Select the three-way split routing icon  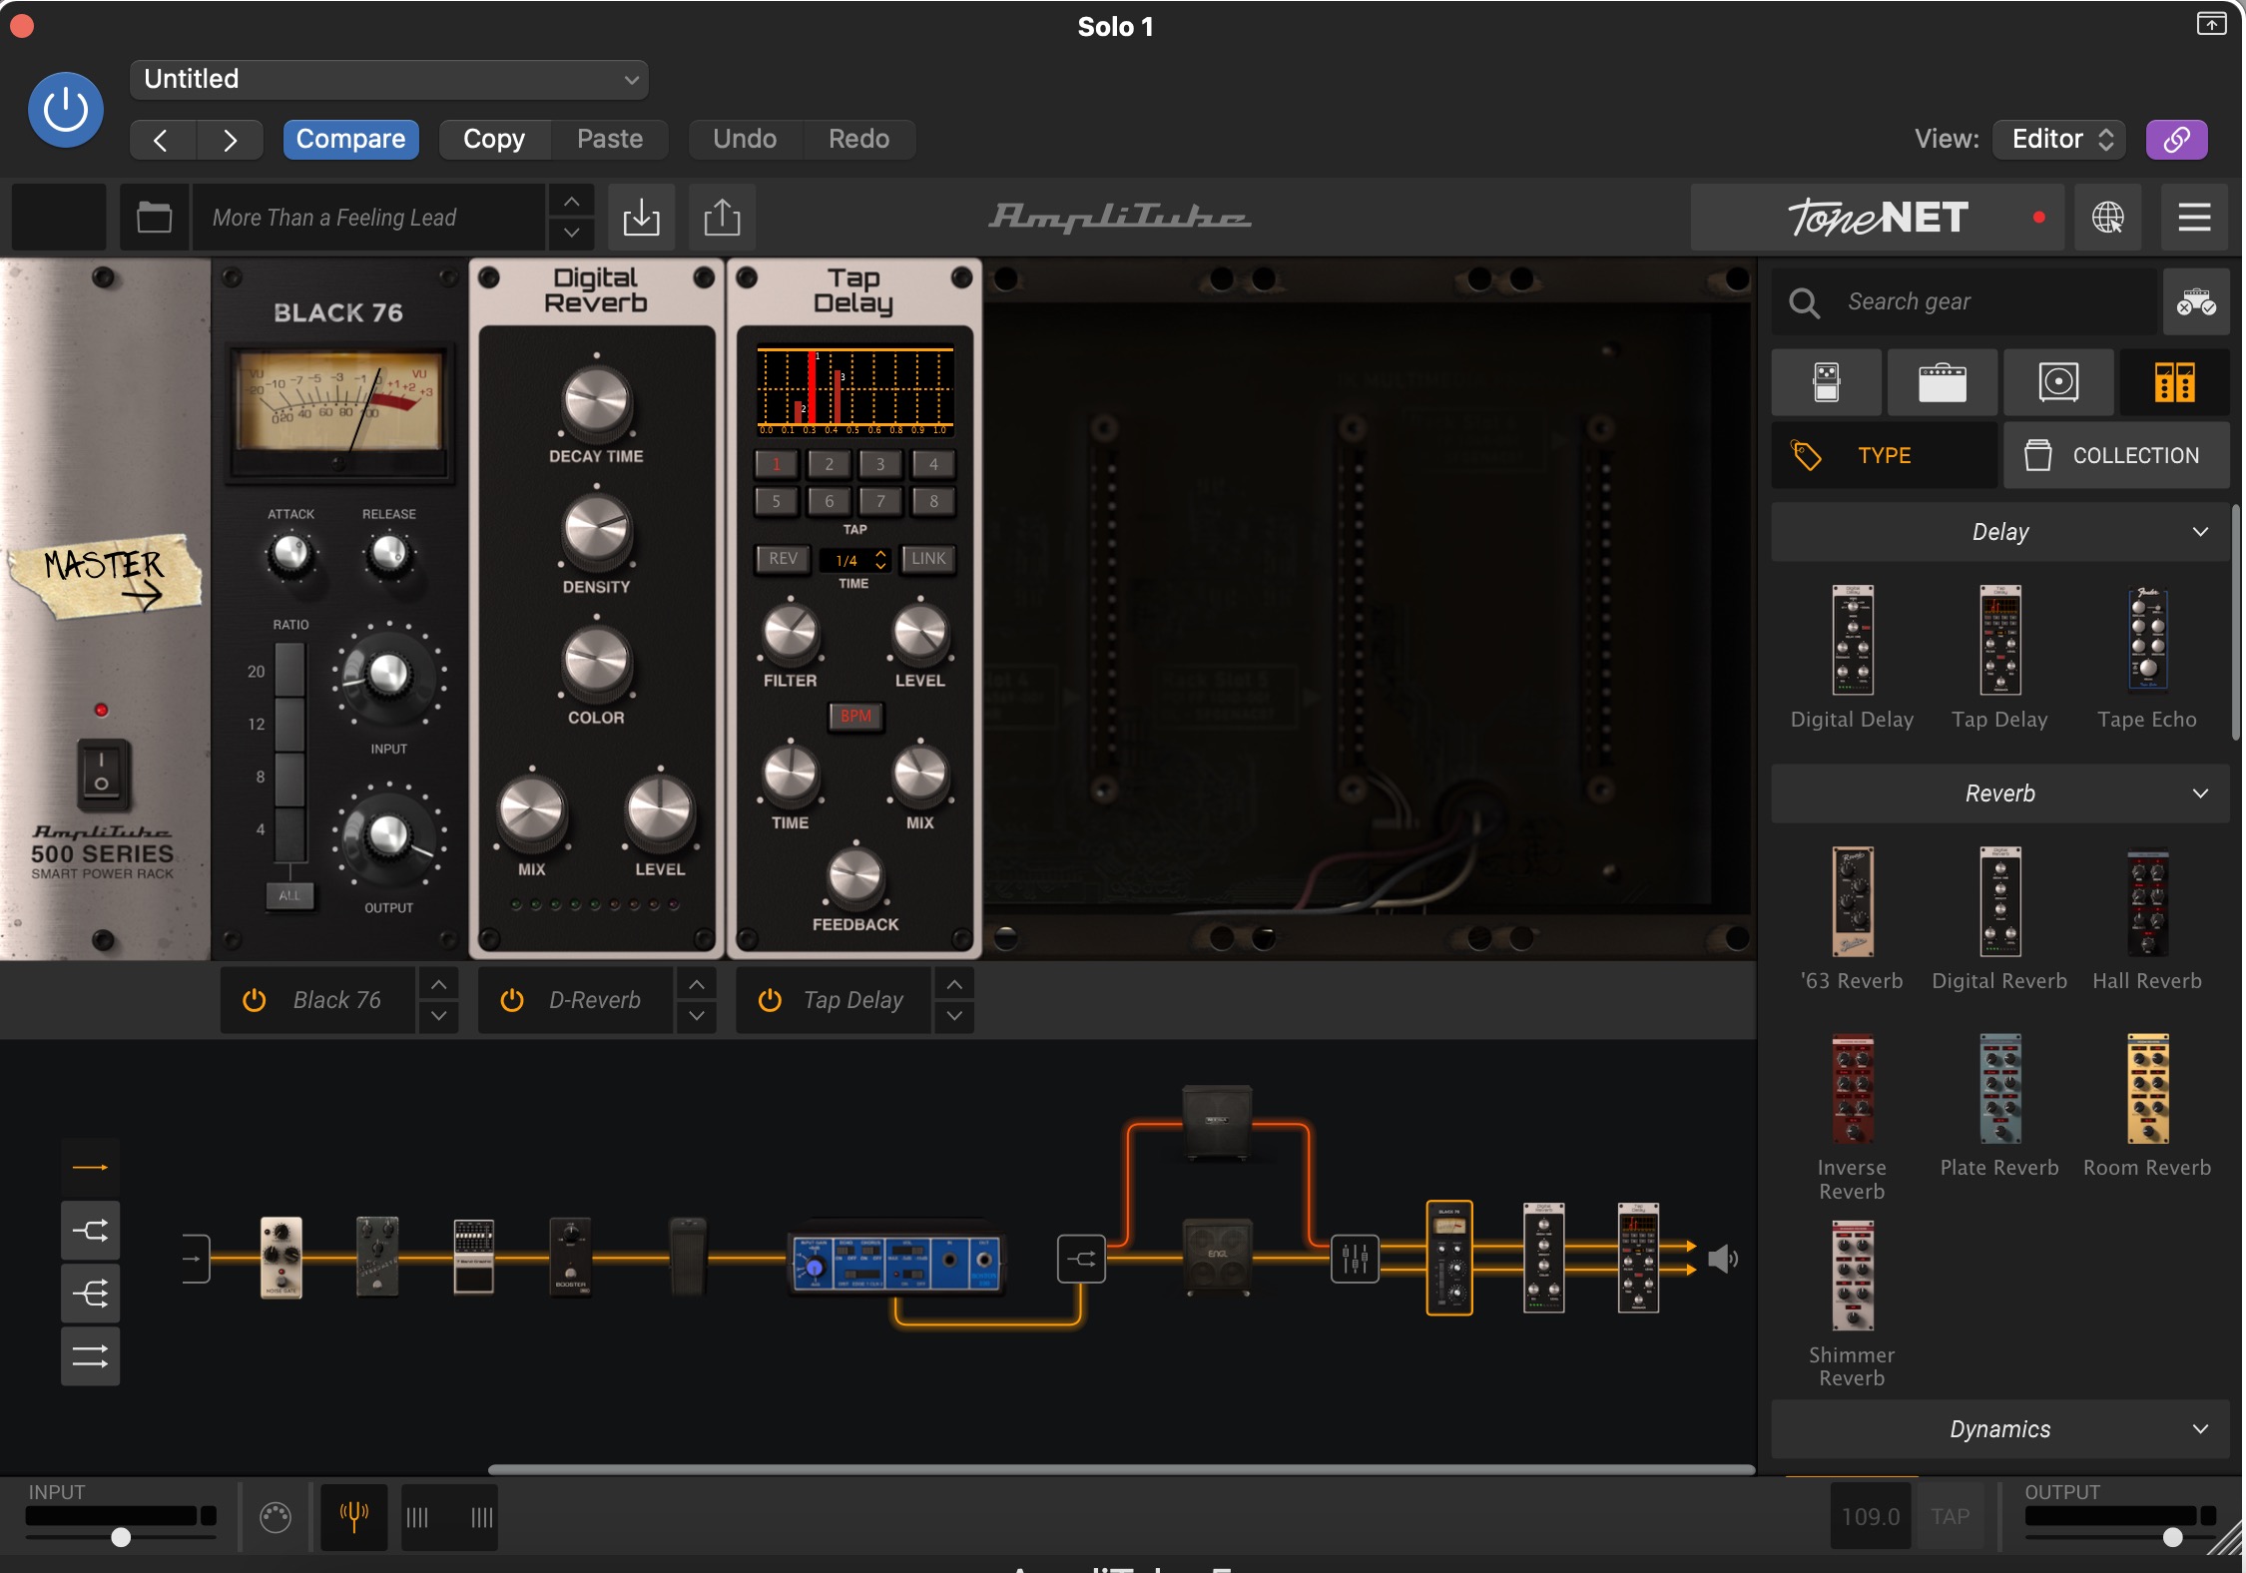click(x=90, y=1295)
